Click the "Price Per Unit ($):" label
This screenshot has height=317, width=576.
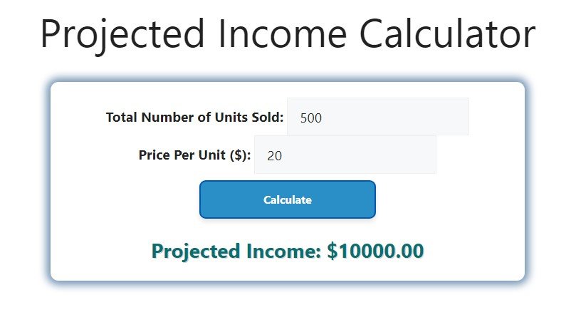point(194,155)
